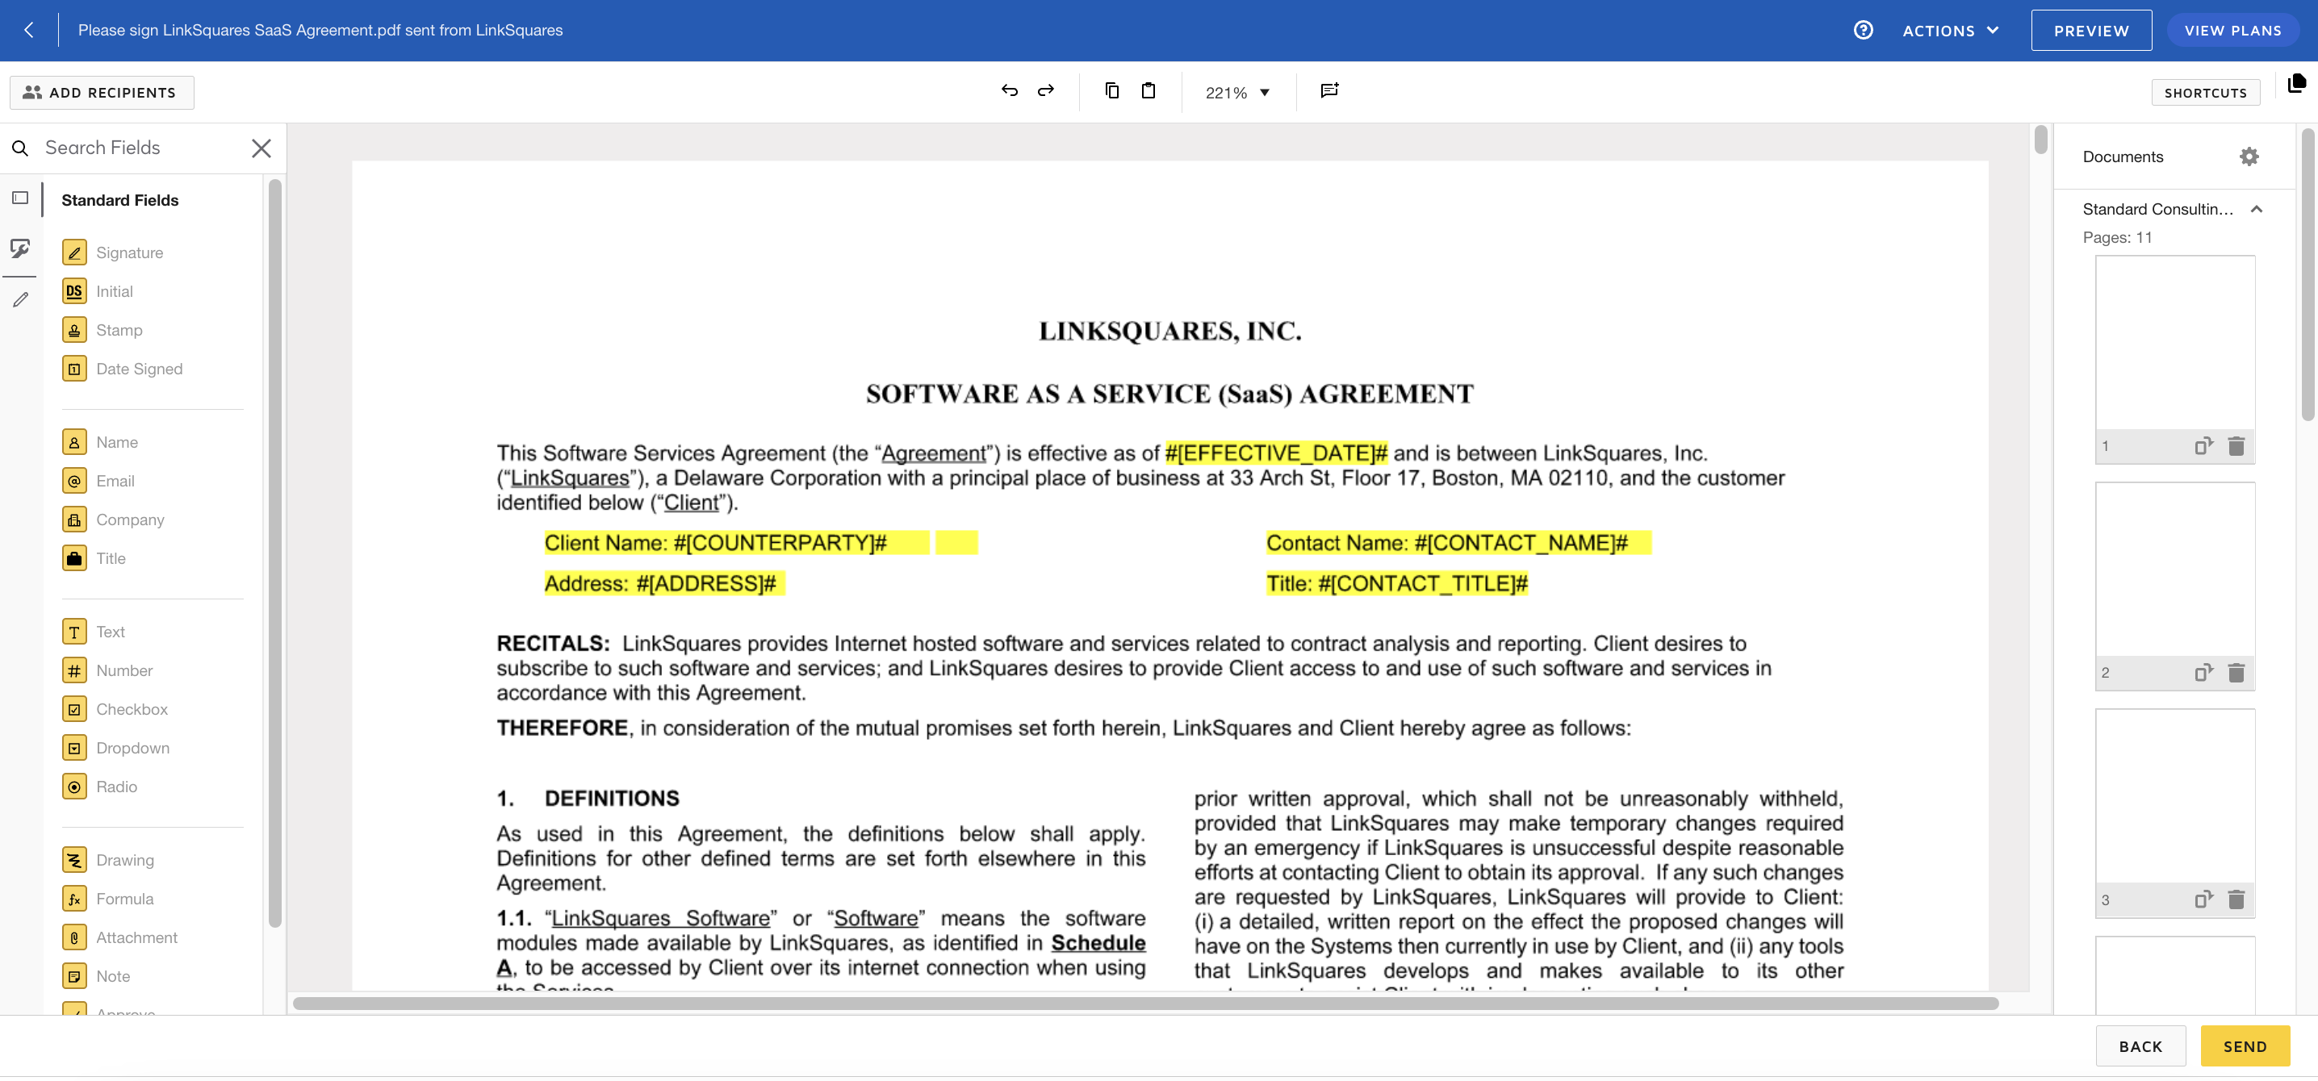
Task: Click the VIEW PLANS button
Action: coord(2232,31)
